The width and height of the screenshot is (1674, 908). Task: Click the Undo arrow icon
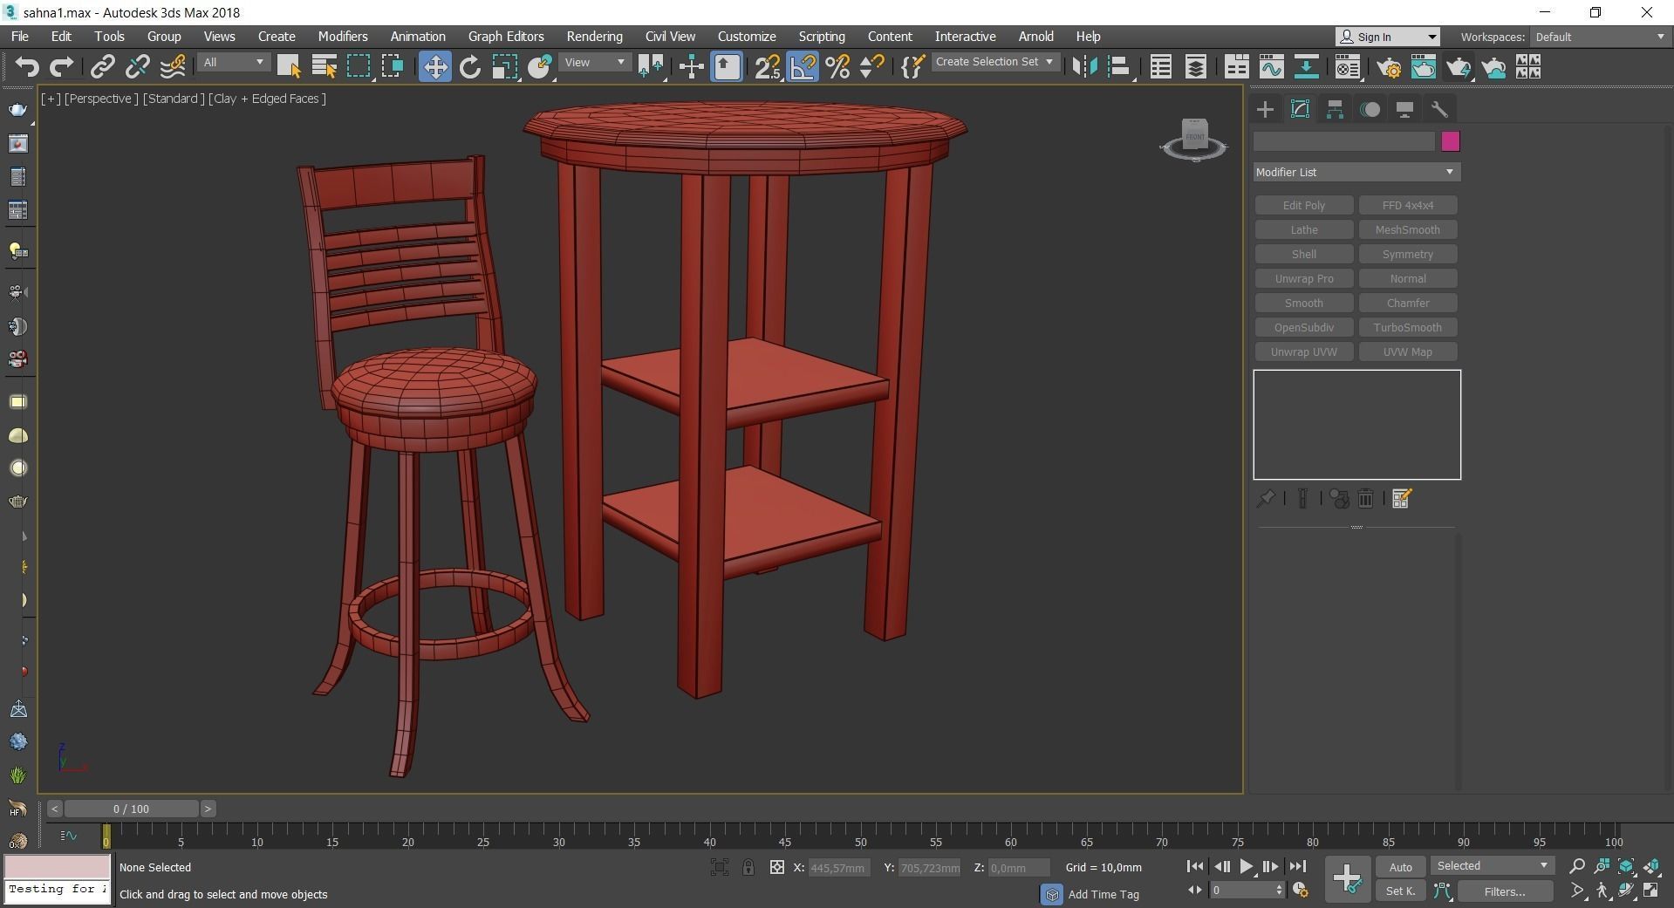pos(27,67)
